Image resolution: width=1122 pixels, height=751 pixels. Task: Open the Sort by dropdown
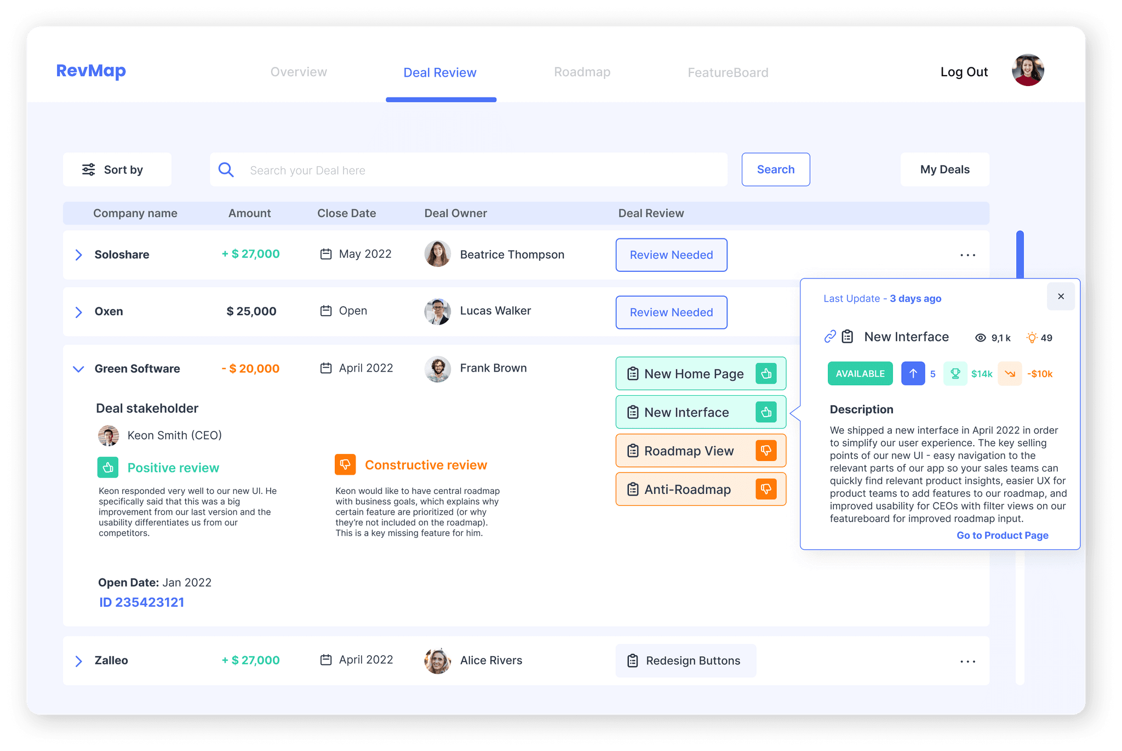coord(117,170)
